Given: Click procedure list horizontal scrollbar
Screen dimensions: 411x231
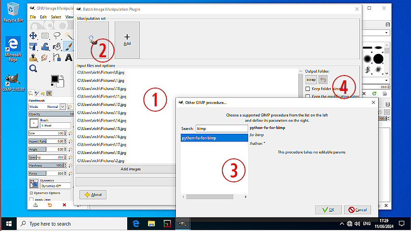Looking at the screenshot, I should click(x=210, y=197).
